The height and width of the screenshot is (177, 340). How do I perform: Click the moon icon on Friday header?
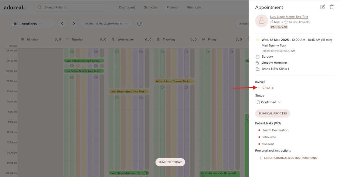(237, 39)
